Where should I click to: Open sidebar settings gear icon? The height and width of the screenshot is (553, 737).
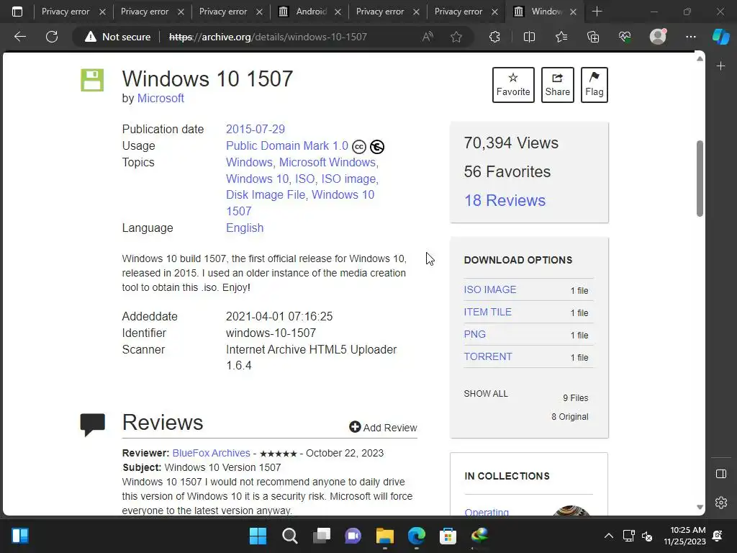pos(721,503)
